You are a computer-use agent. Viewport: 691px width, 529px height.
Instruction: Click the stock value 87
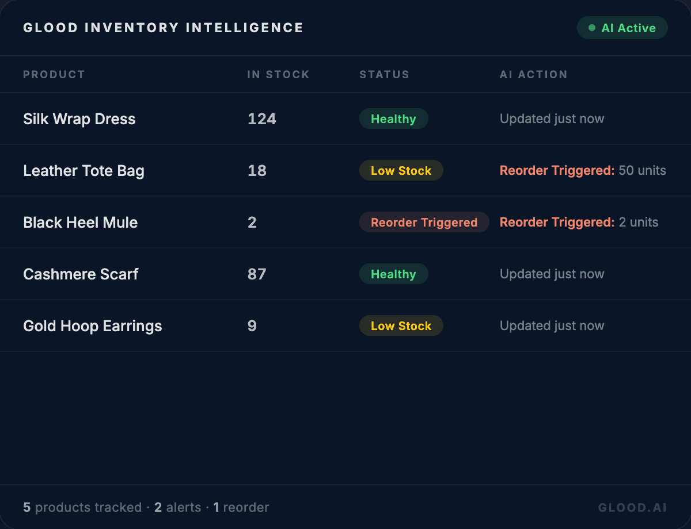coord(257,274)
